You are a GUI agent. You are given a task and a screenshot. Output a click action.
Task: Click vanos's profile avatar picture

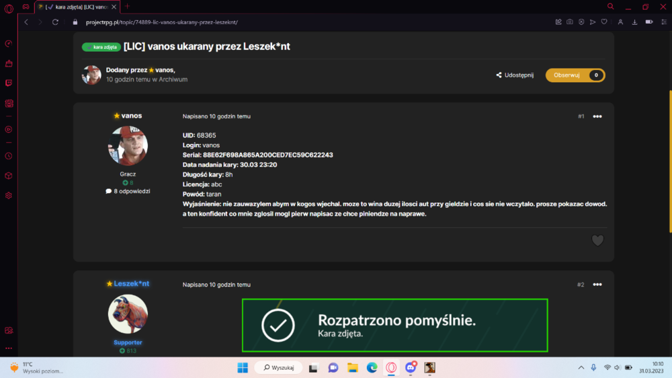click(128, 145)
